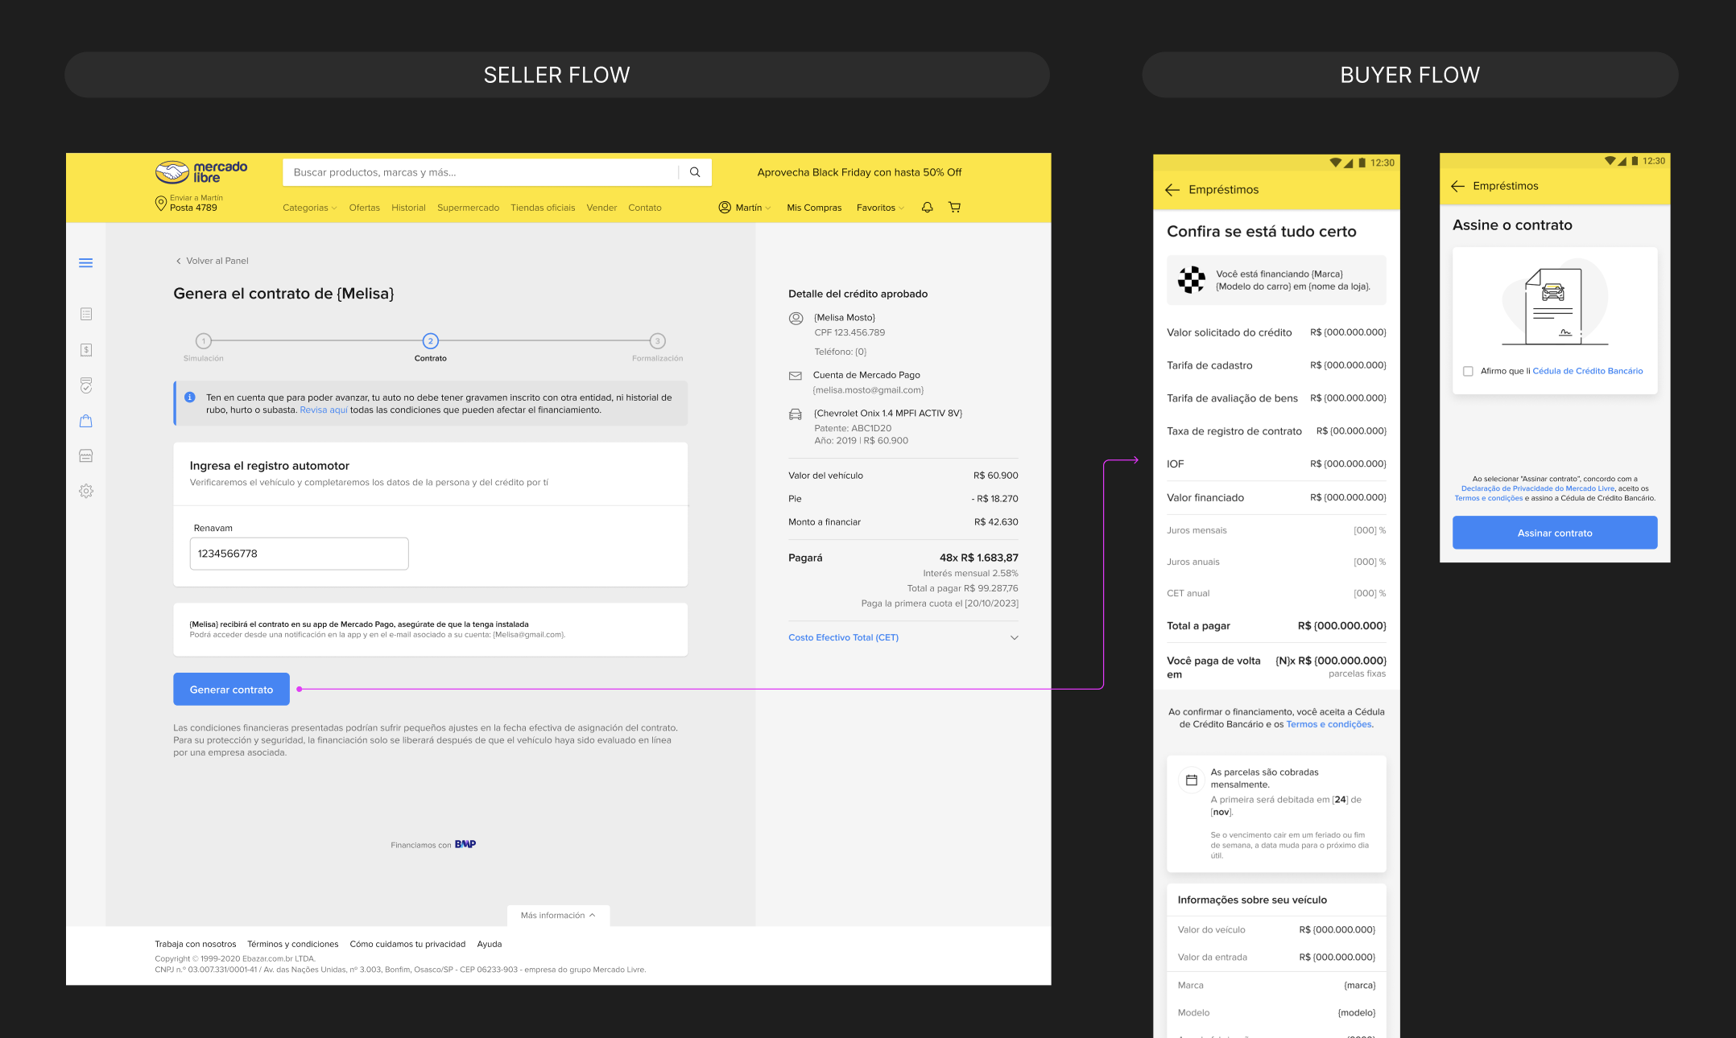The width and height of the screenshot is (1736, 1038).
Task: Open Ofertas in the nav bar
Action: point(364,208)
